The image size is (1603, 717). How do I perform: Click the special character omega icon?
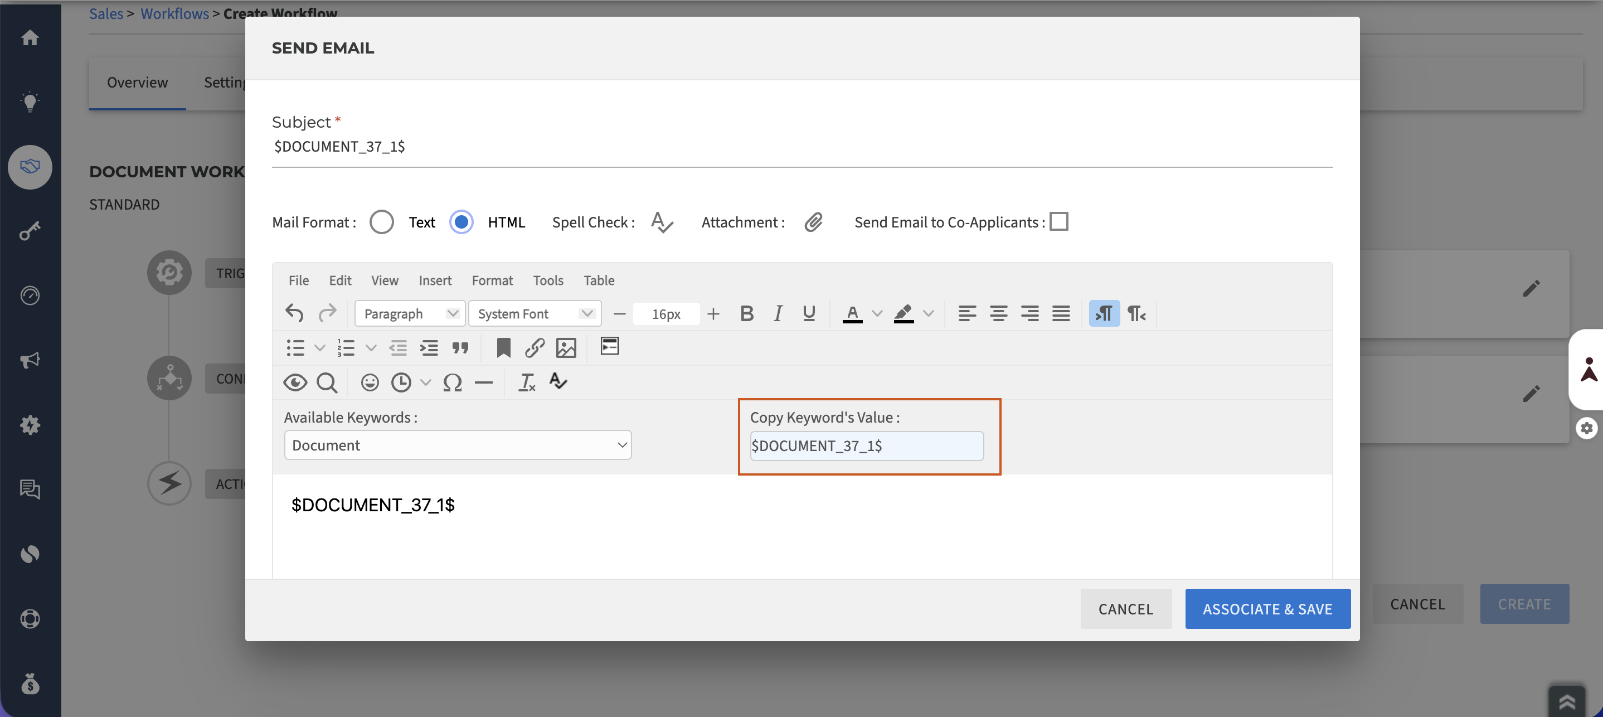pyautogui.click(x=453, y=382)
